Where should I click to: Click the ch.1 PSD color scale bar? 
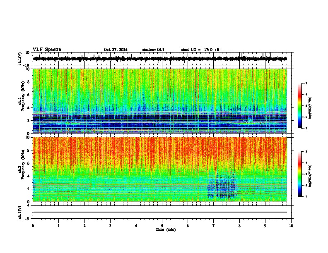[300, 106]
